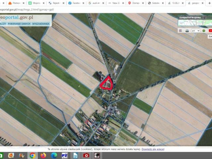Open the 'pol' language dropdown
The image size is (212, 159).
pyautogui.click(x=196, y=30)
